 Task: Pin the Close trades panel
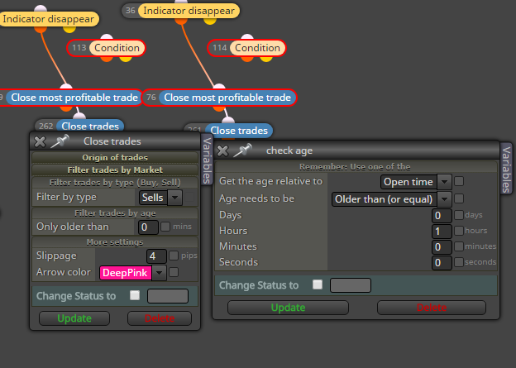point(60,141)
